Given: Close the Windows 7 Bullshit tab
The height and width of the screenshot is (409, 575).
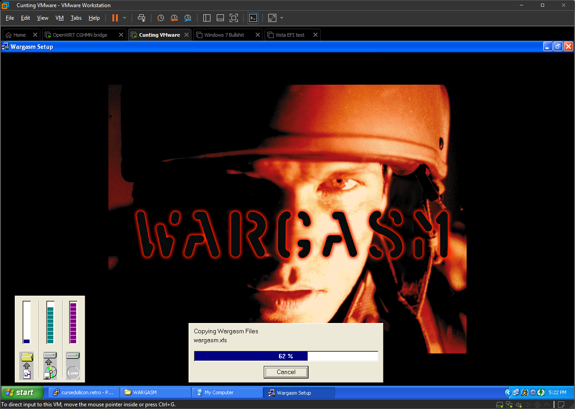Looking at the screenshot, I should click(x=257, y=35).
